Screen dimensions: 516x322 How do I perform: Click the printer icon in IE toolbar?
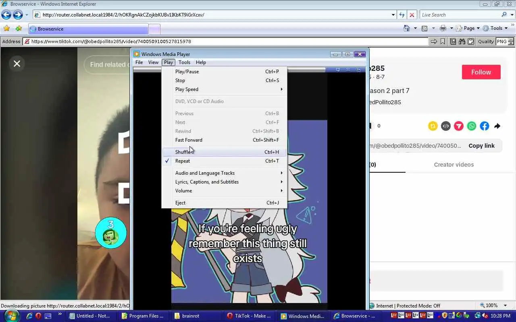[443, 28]
